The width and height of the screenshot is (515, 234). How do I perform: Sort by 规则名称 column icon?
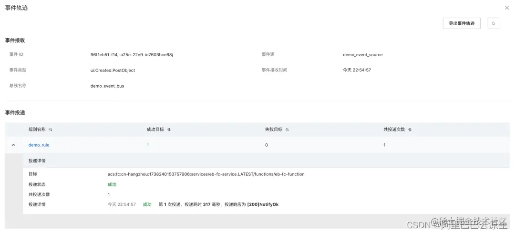[x=50, y=130]
